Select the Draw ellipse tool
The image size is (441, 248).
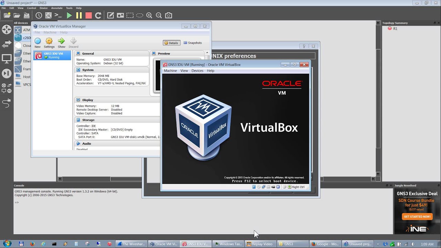140,15
